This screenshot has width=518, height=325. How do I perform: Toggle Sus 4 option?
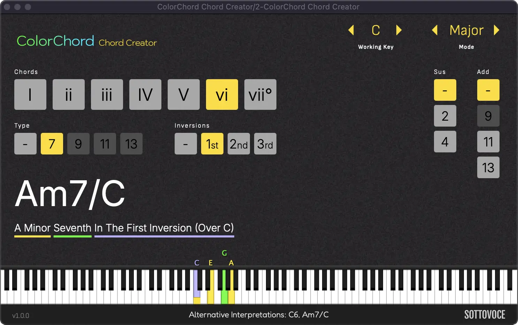coord(445,142)
